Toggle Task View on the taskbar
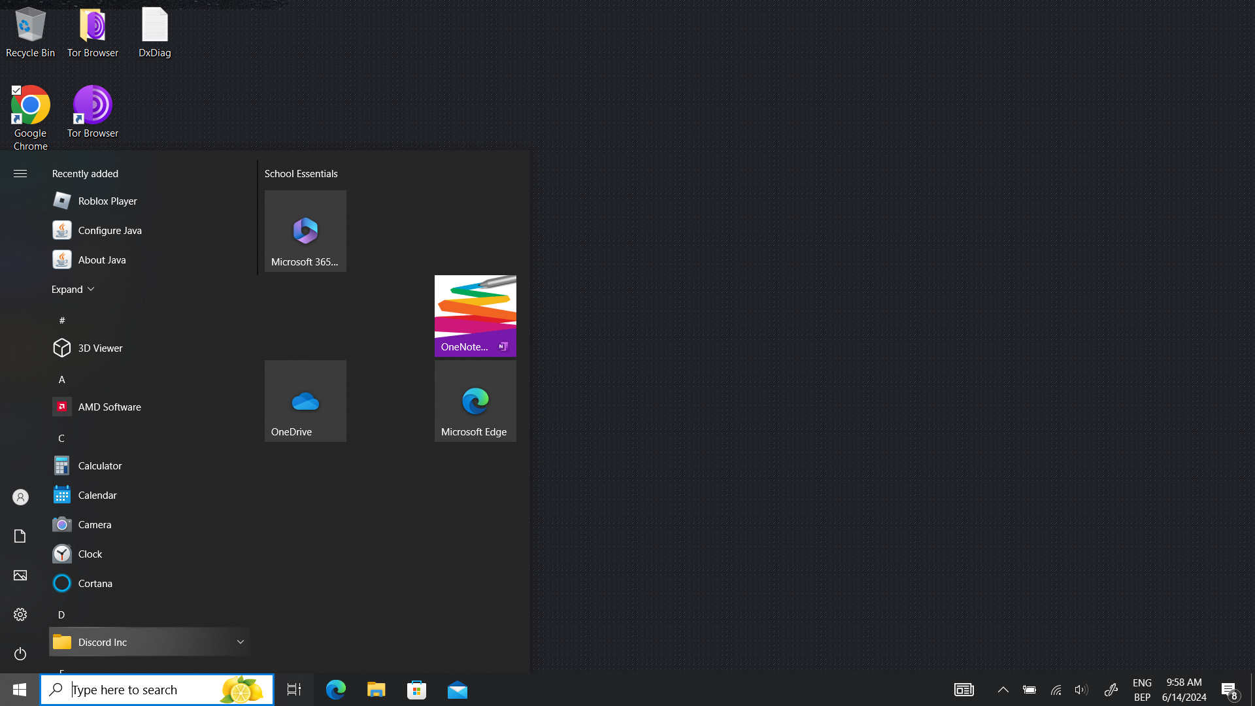Viewport: 1255px width, 706px height. (x=294, y=690)
